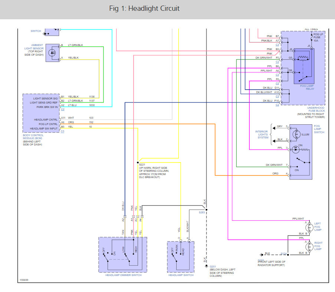Viewport: 335px width, 292px height.
Task: Select the 'LIGHT SENSOR SIG' pin label
Action: point(45,98)
